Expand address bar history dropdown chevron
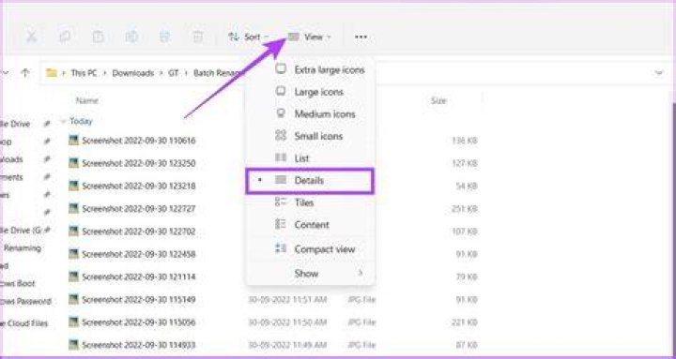 pos(659,73)
